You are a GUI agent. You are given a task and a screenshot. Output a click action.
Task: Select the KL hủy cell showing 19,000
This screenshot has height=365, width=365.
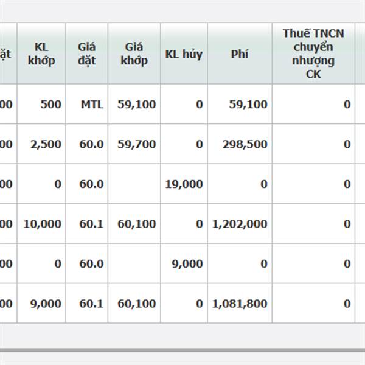[x=184, y=184]
